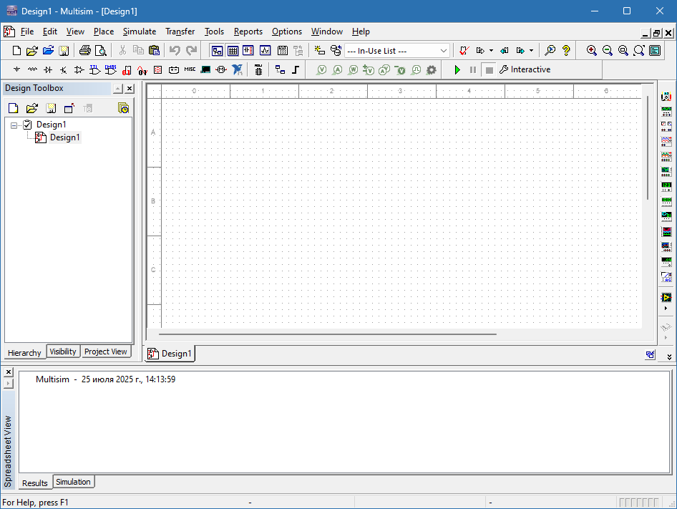This screenshot has width=677, height=509.
Task: Place a bus (step-line icon)
Action: point(296,69)
